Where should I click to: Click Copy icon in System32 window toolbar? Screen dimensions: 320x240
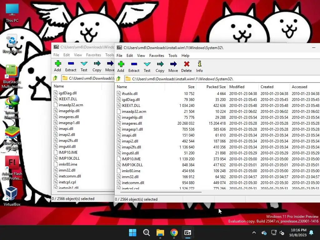[160, 67]
